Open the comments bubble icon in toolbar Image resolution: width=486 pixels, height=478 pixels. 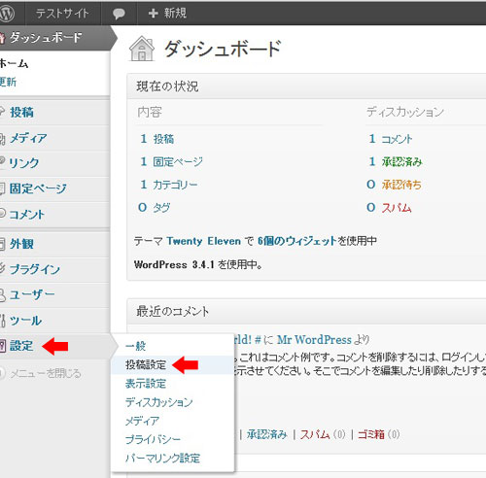pyautogui.click(x=119, y=14)
